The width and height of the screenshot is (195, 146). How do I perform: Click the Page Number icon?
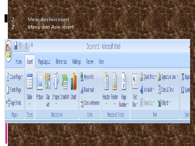click(124, 81)
